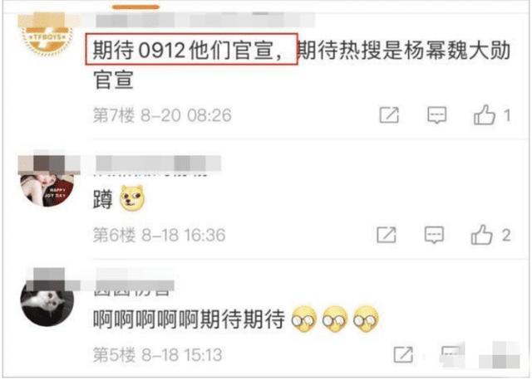This screenshot has height=380, width=532.
Task: Click the blurred username on 6th floor
Action: pyautogui.click(x=159, y=163)
